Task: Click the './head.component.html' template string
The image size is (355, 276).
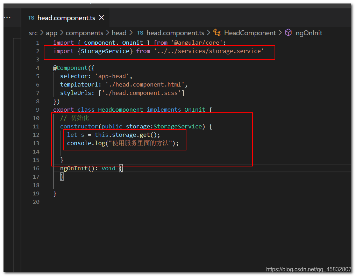Action: click(x=145, y=84)
